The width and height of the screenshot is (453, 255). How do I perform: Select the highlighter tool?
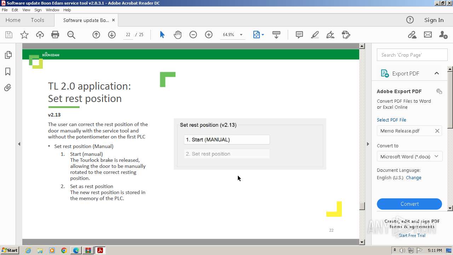point(315,35)
